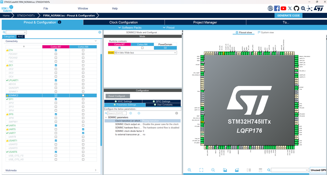Toggle the horizontal split layout icon

(260, 170)
